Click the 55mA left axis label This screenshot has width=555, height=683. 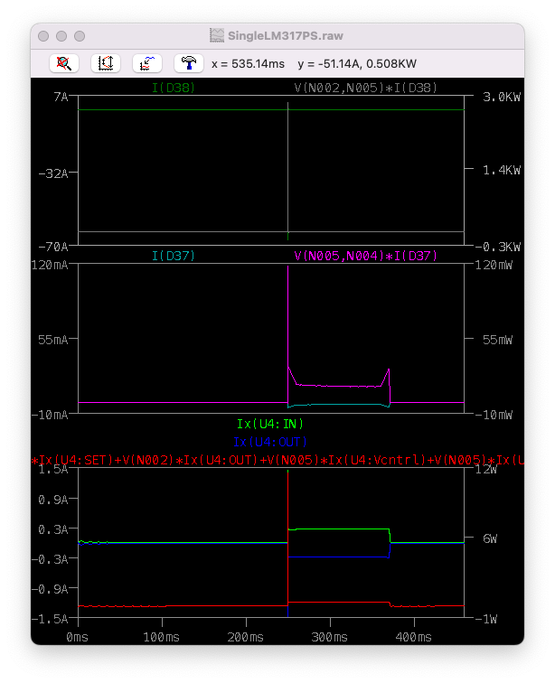click(53, 340)
